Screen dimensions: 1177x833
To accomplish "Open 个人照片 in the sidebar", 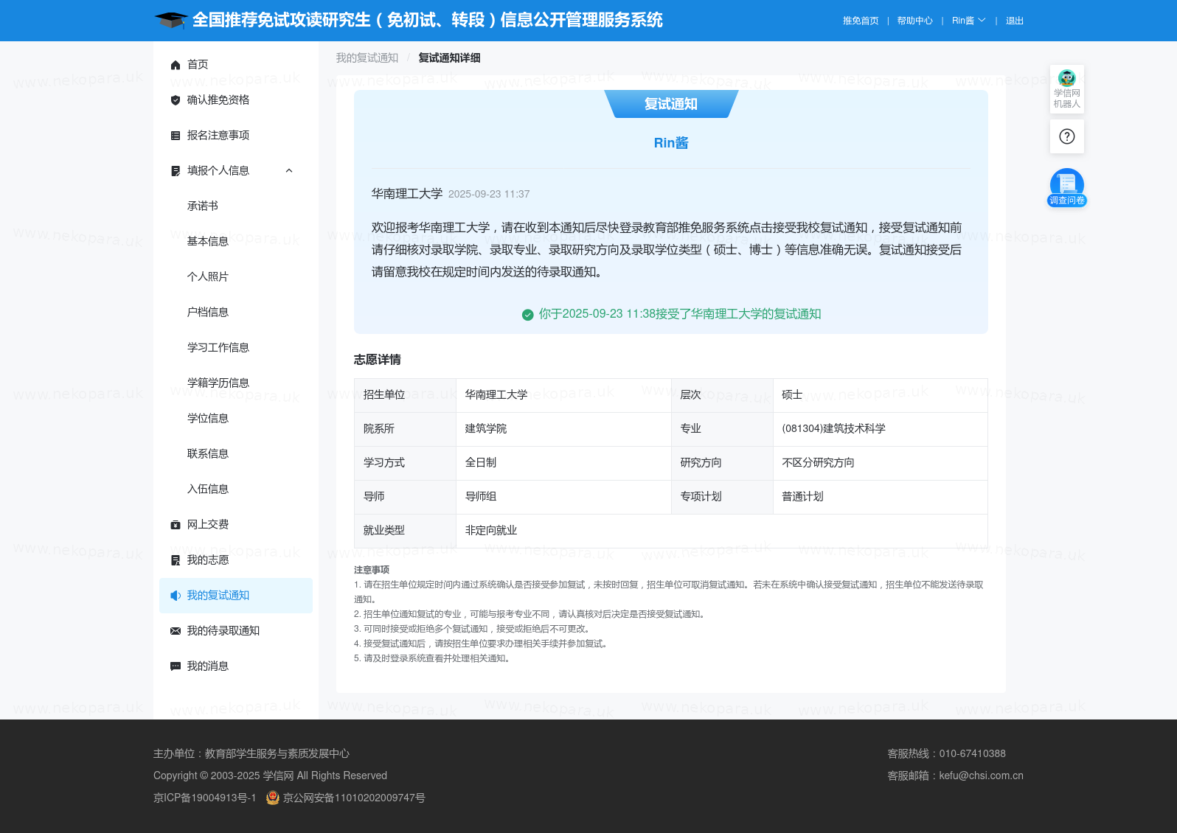I will click(208, 277).
